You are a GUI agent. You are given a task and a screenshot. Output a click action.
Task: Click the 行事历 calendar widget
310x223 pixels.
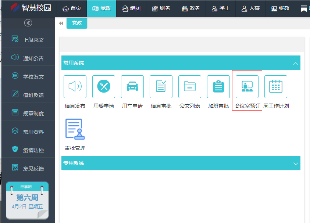(x=27, y=200)
